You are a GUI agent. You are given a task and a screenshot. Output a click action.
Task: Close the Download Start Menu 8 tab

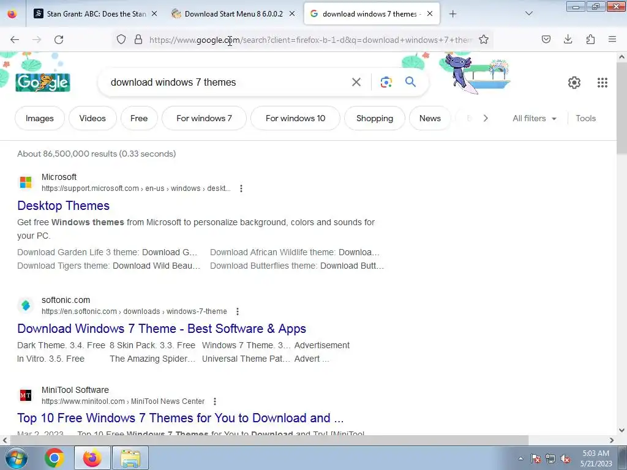coord(292,13)
